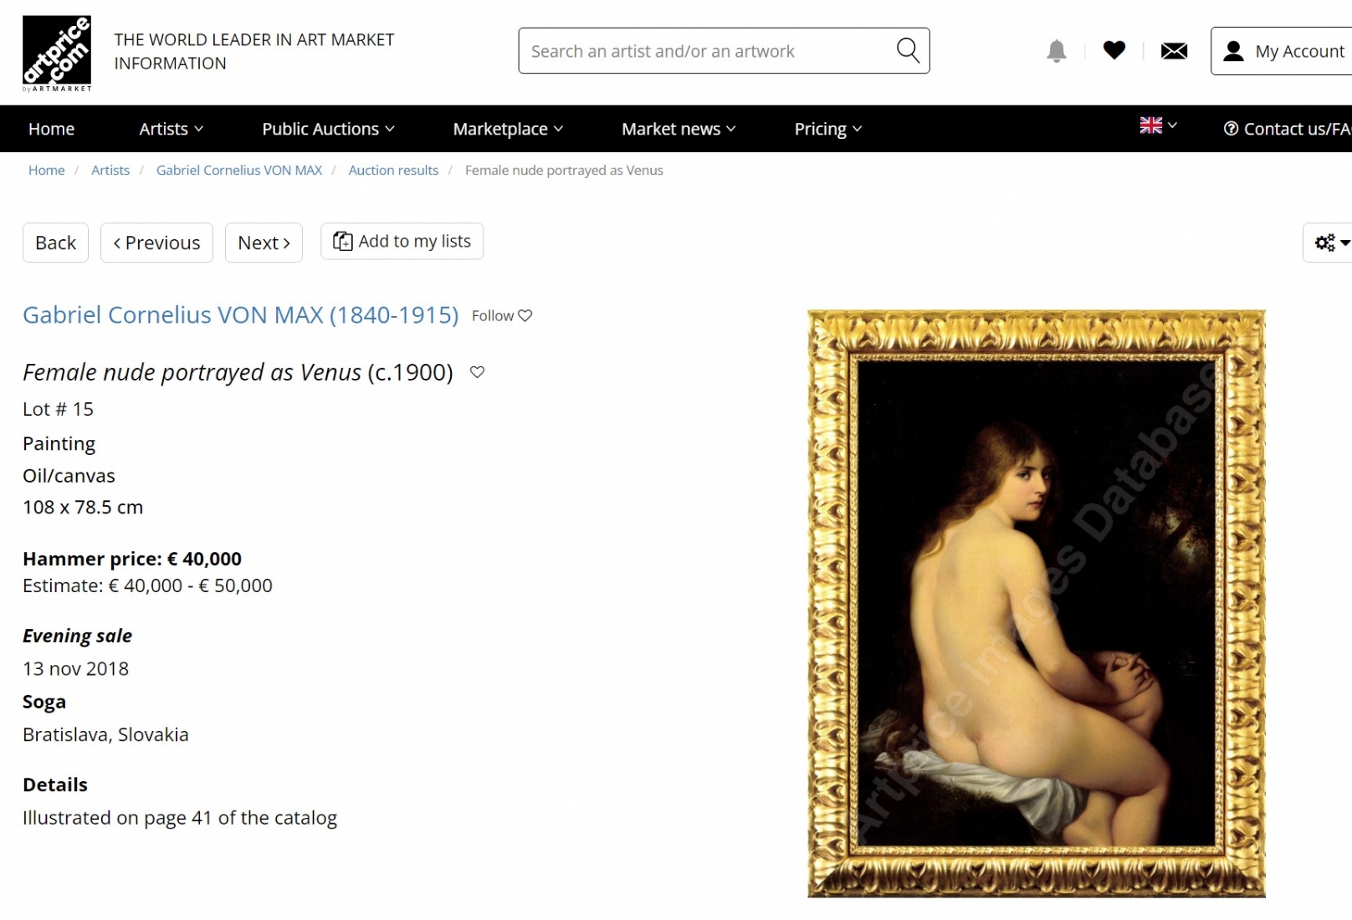1352x920 pixels.
Task: Focus the artist and artwork search field
Action: pos(707,51)
